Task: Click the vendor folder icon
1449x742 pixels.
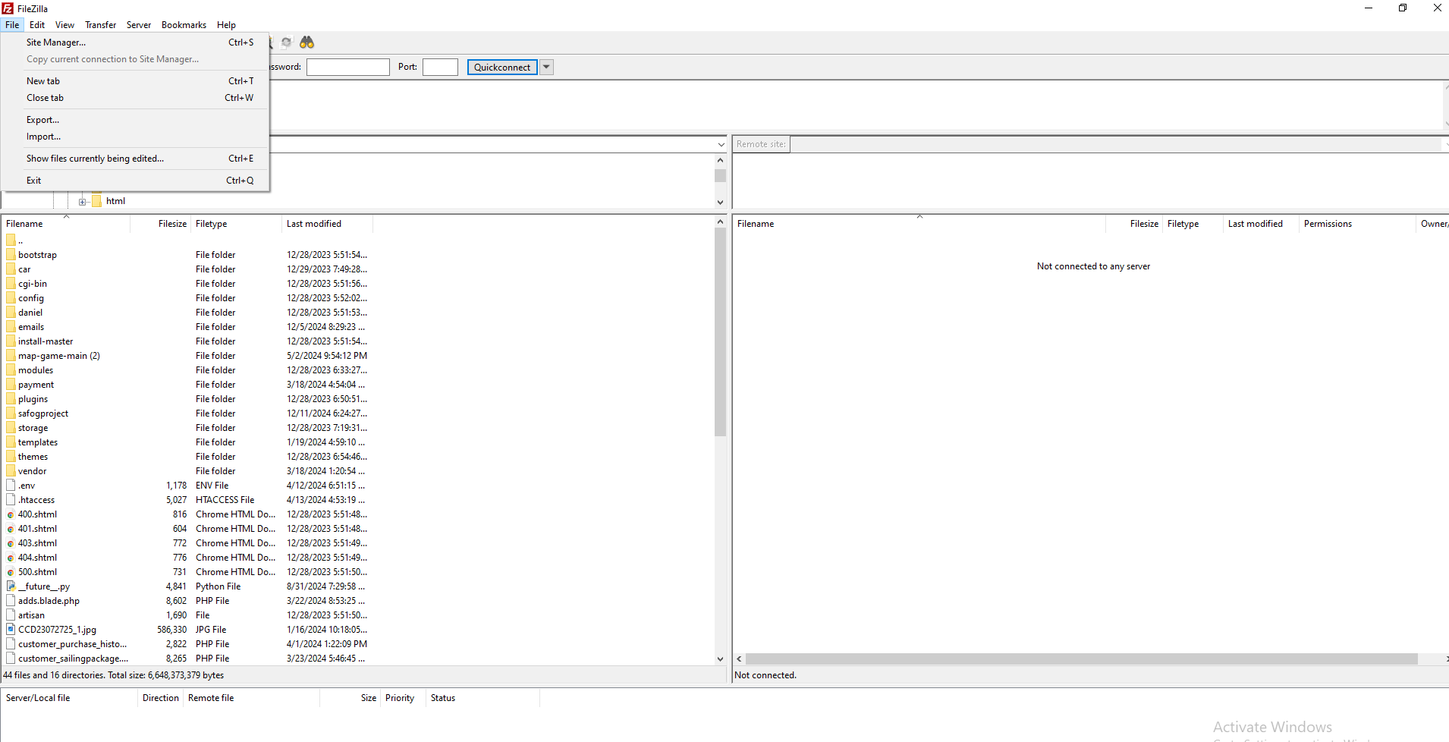Action: (x=11, y=471)
